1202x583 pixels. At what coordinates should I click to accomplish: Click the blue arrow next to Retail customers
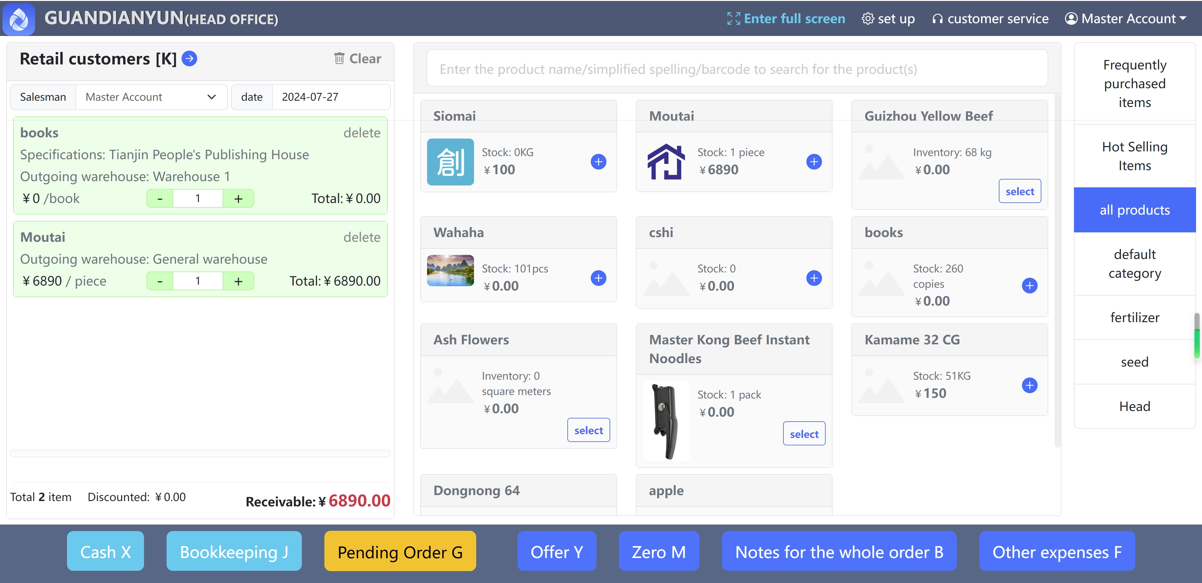coord(189,59)
